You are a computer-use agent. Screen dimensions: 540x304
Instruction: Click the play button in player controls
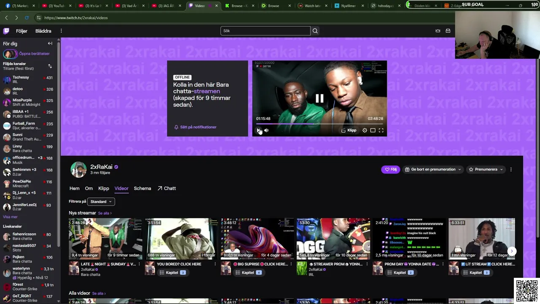pos(259,130)
